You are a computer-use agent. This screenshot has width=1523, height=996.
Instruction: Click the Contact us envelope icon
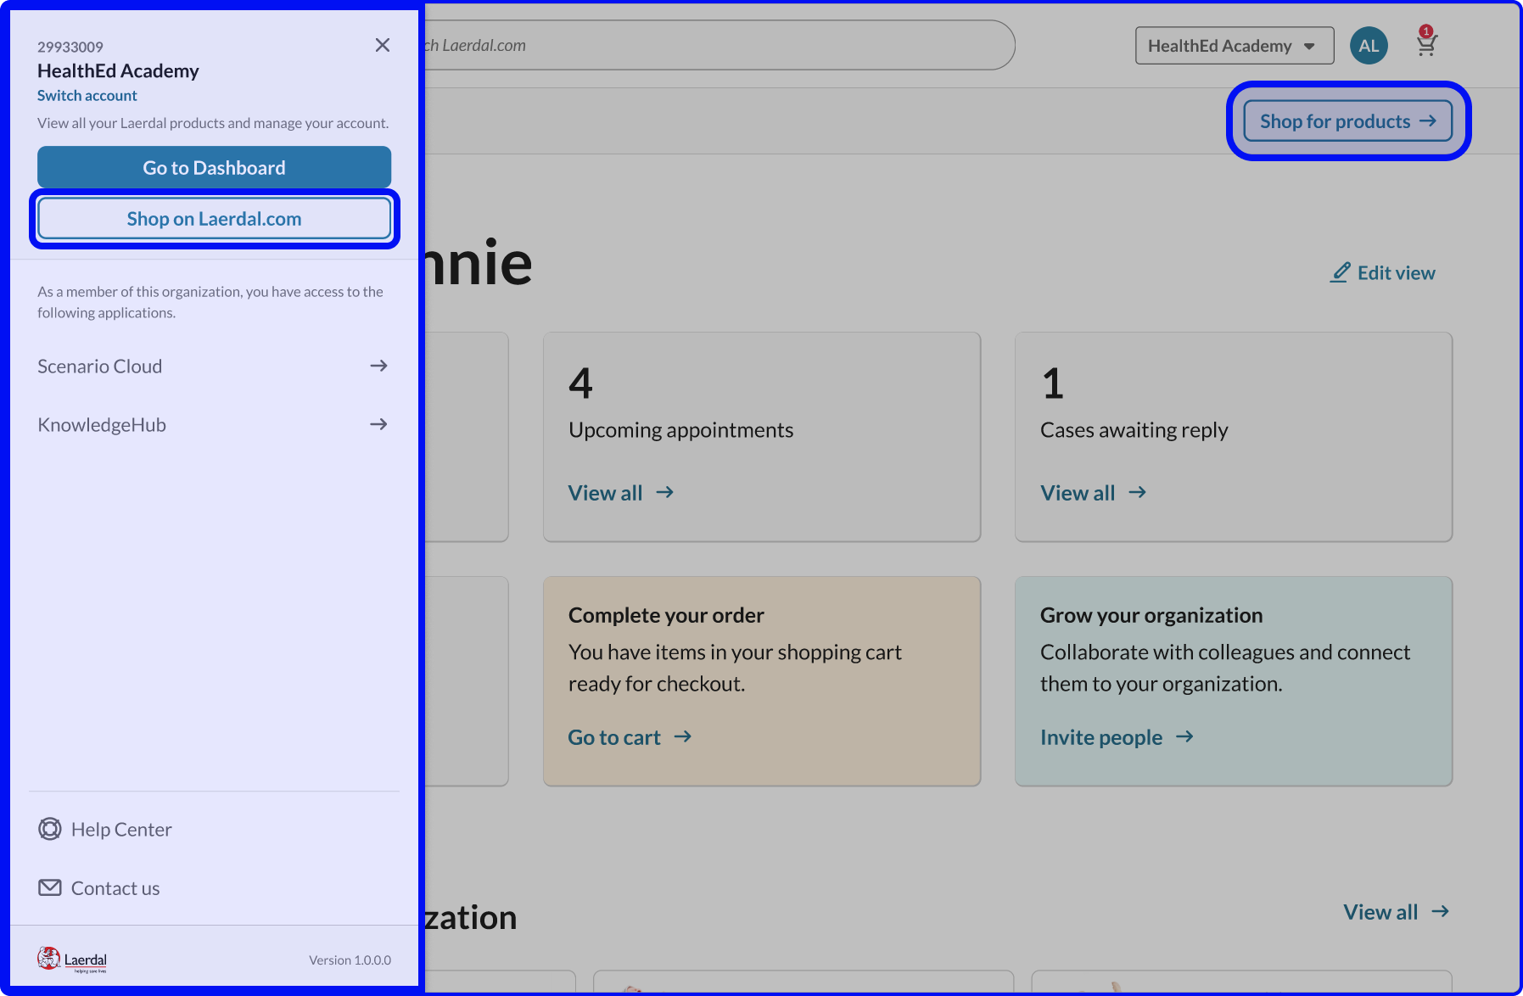50,887
